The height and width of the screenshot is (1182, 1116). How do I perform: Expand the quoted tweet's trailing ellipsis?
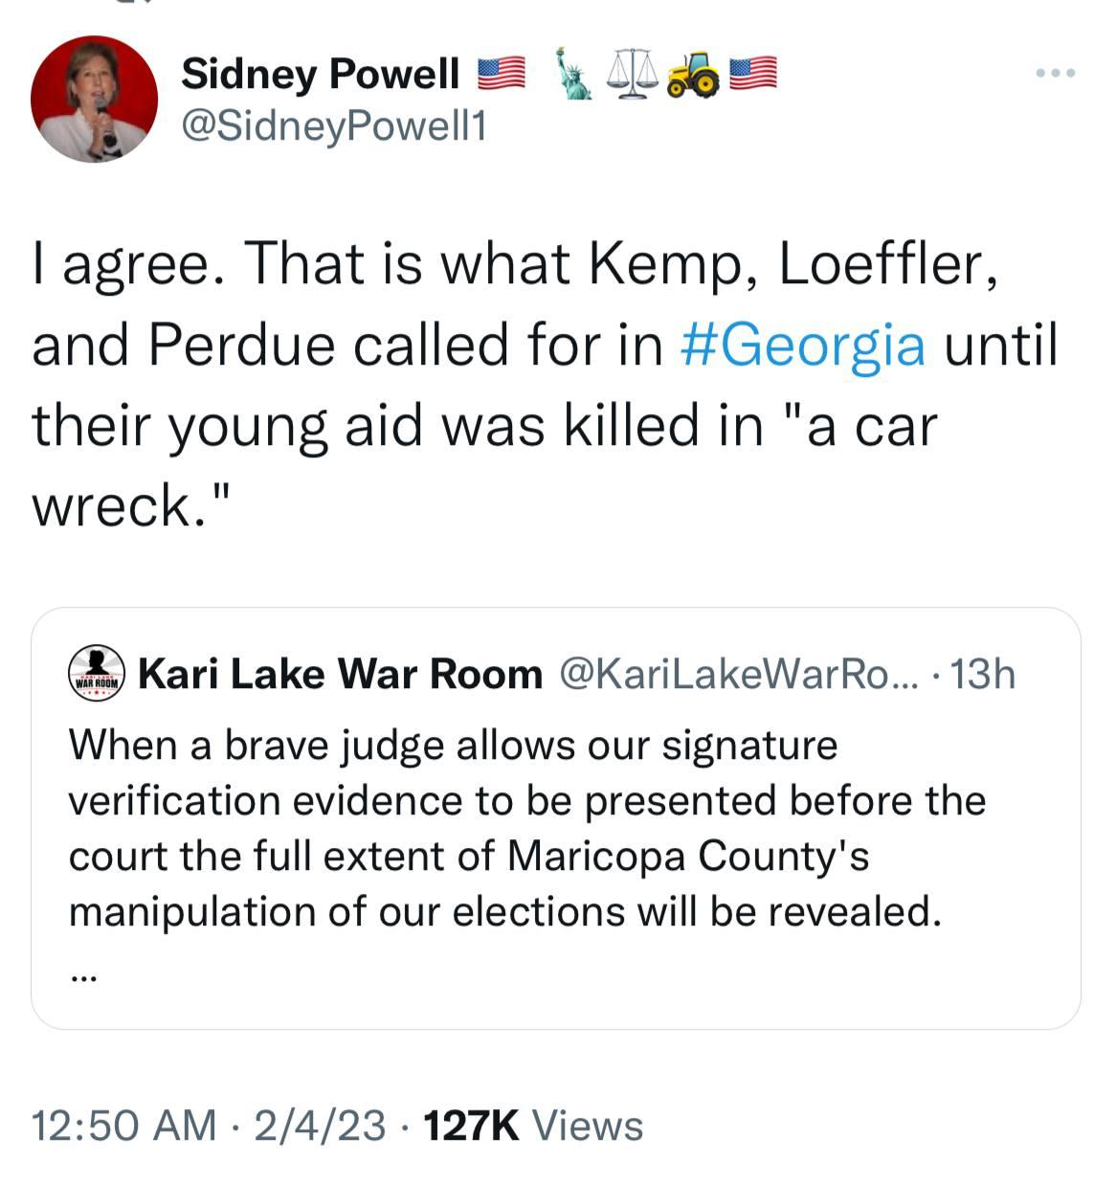(82, 977)
